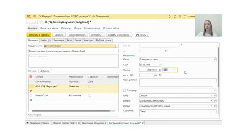Screen dimensions: 247x139
Task: Click Записать button
Action: click(x=59, y=35)
